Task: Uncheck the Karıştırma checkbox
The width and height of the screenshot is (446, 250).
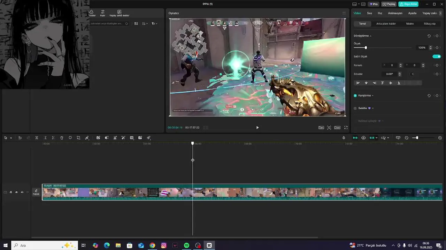Action: [x=355, y=95]
